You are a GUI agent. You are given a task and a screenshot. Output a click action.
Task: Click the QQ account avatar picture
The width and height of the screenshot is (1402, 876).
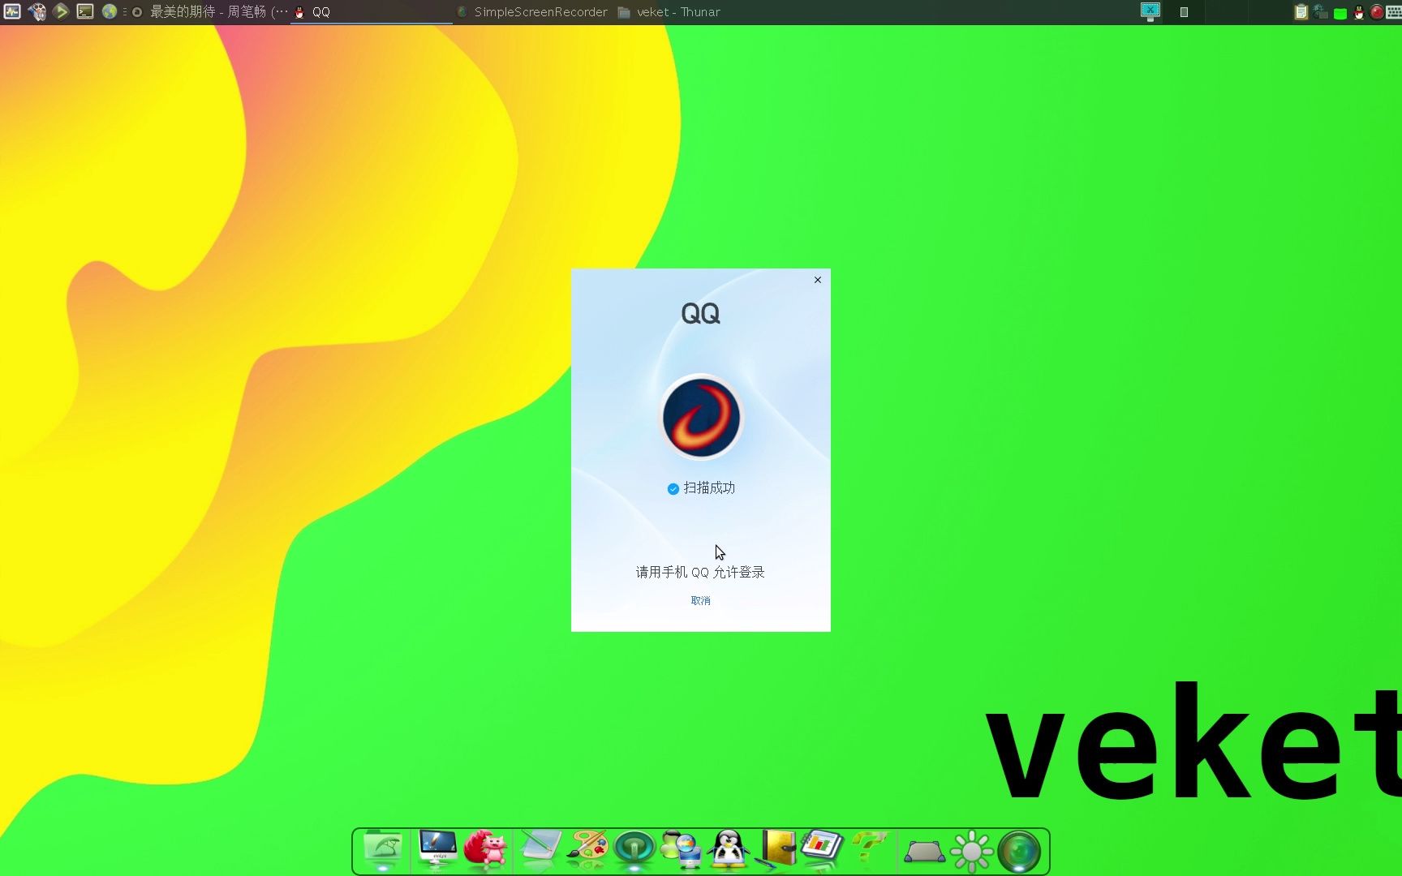[x=701, y=417]
